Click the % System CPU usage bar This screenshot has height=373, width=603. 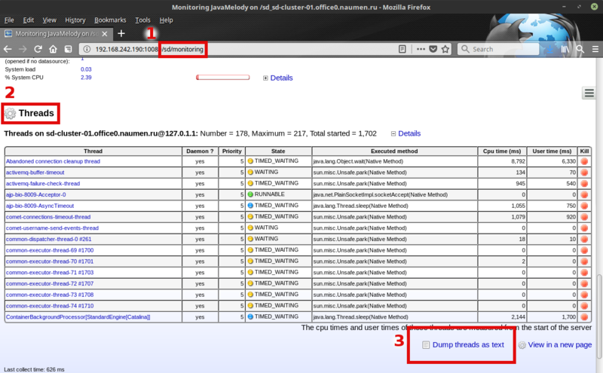[x=222, y=78]
